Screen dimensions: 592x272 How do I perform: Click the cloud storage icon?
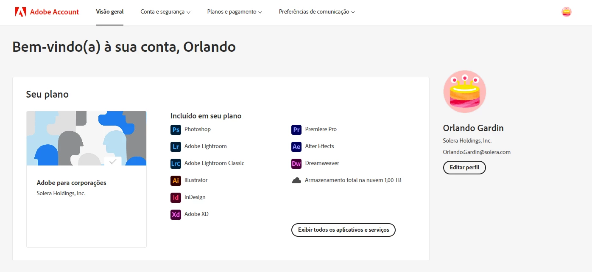[x=296, y=180]
